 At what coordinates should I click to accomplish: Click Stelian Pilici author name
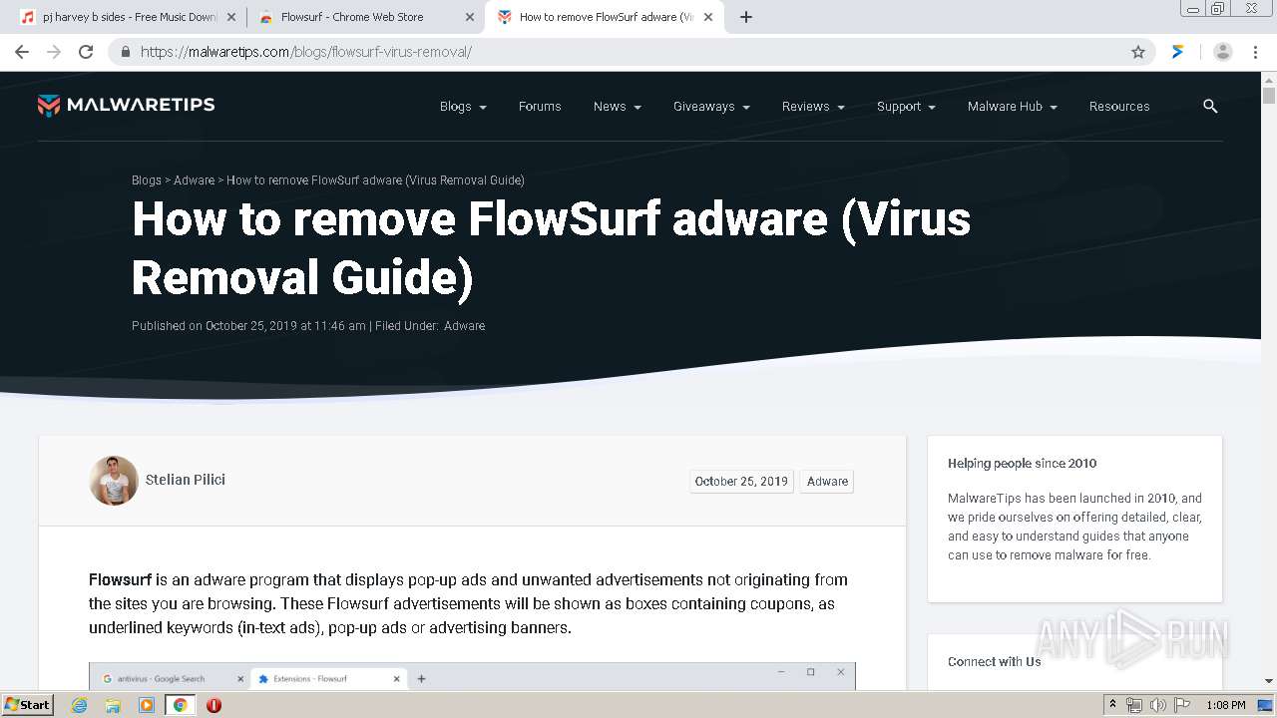[x=186, y=480]
